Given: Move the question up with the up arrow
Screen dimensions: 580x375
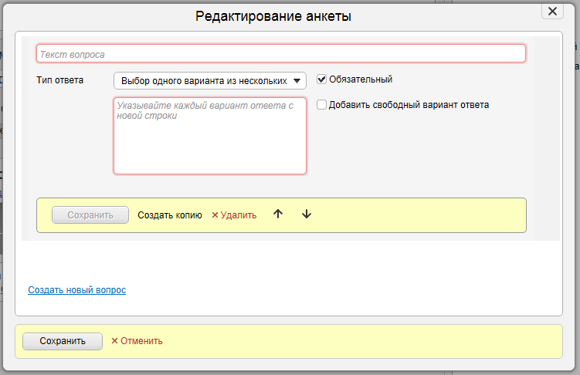Looking at the screenshot, I should (278, 215).
